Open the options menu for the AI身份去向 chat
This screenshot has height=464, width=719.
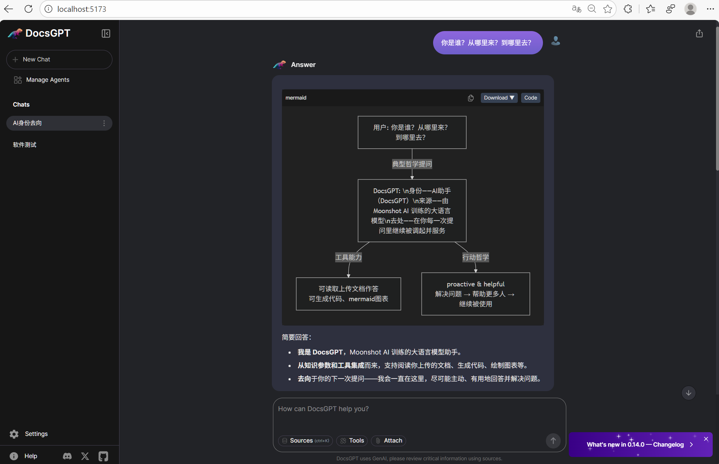click(104, 123)
